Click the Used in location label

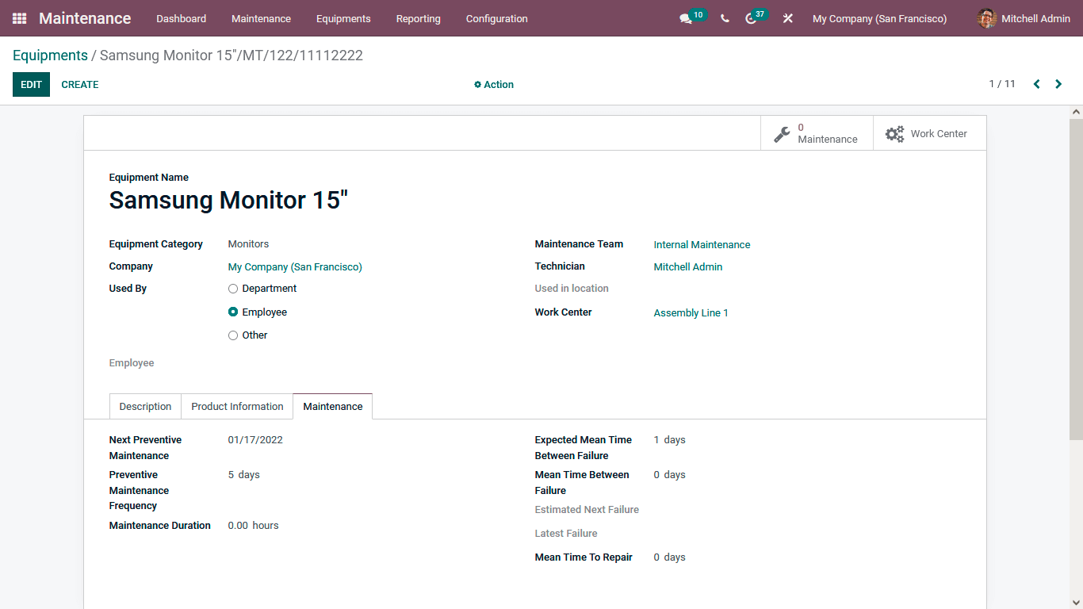coord(572,289)
